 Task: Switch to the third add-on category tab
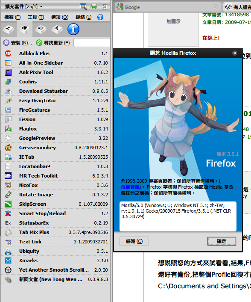point(41,29)
